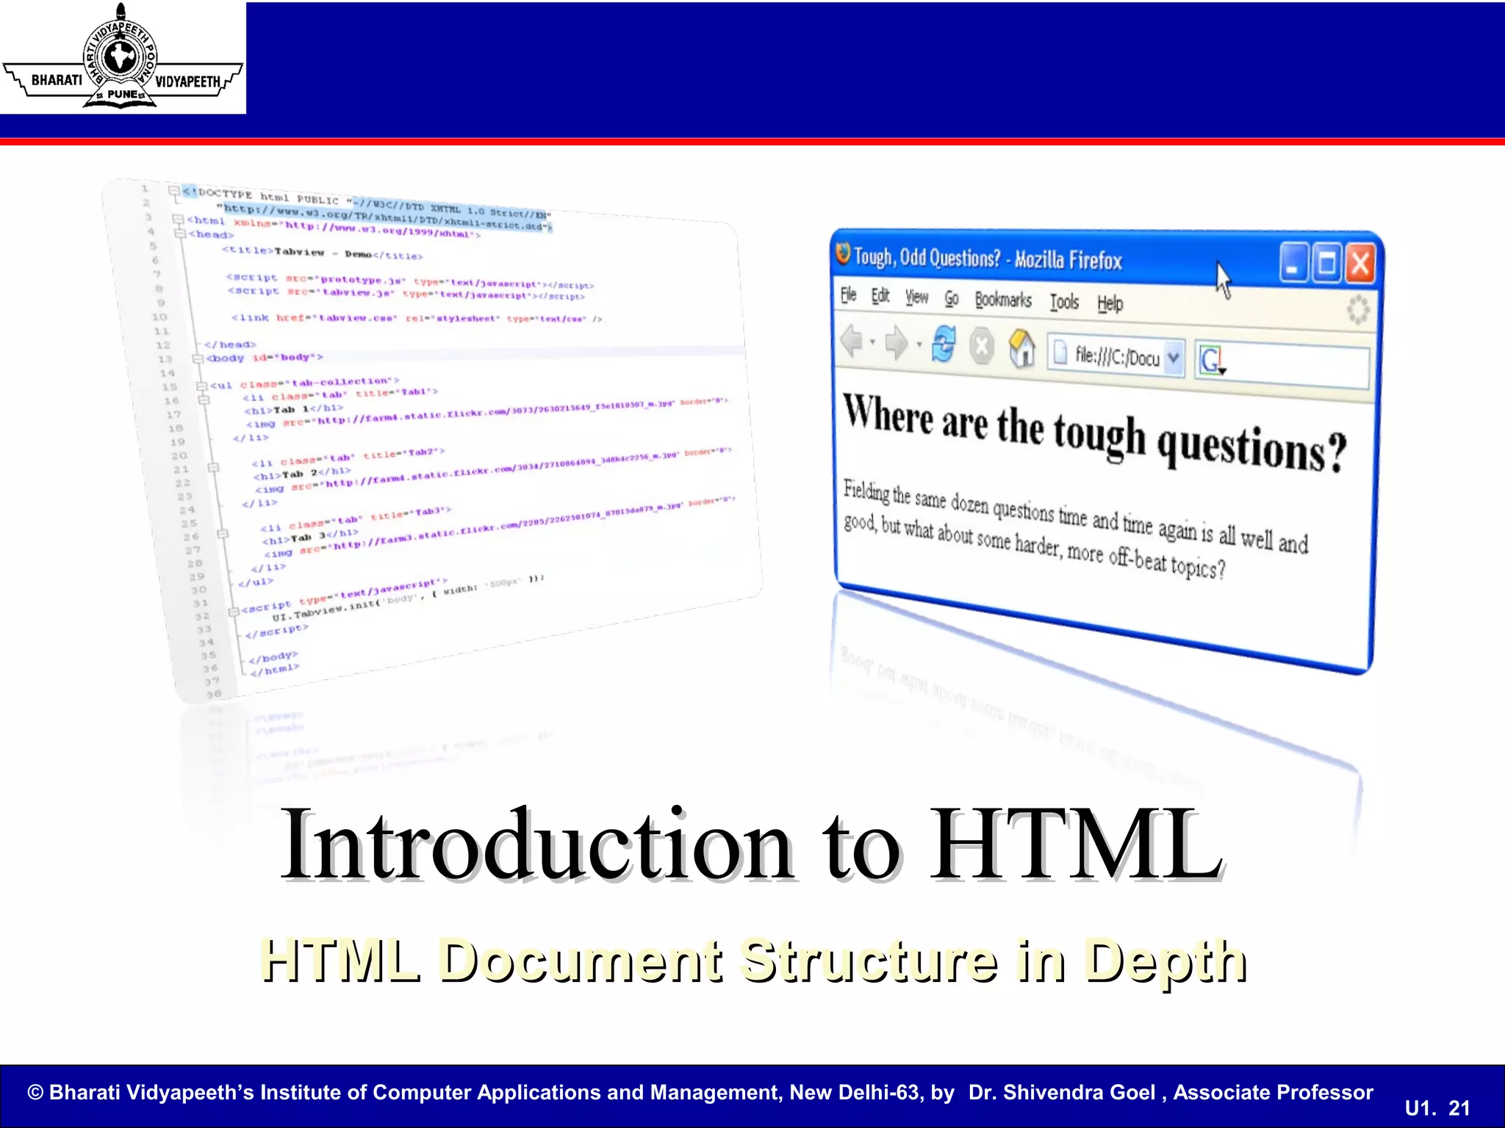Click the 'Tab 2' h1 line in code
The height and width of the screenshot is (1128, 1505).
click(303, 473)
